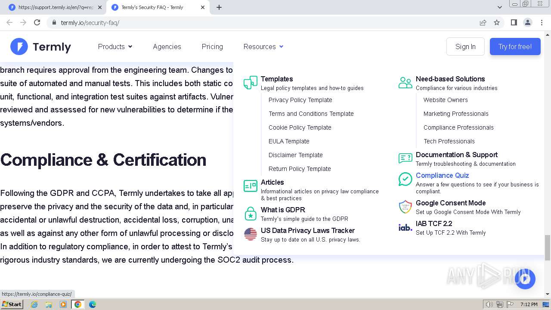This screenshot has width=551, height=310.
Task: Open the Cookie Policy Template link
Action: [300, 127]
